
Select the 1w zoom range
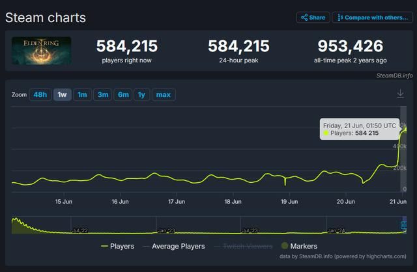[x=62, y=95]
